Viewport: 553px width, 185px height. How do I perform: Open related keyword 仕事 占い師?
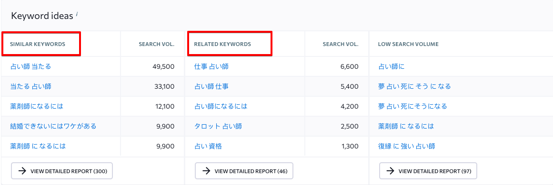click(211, 66)
